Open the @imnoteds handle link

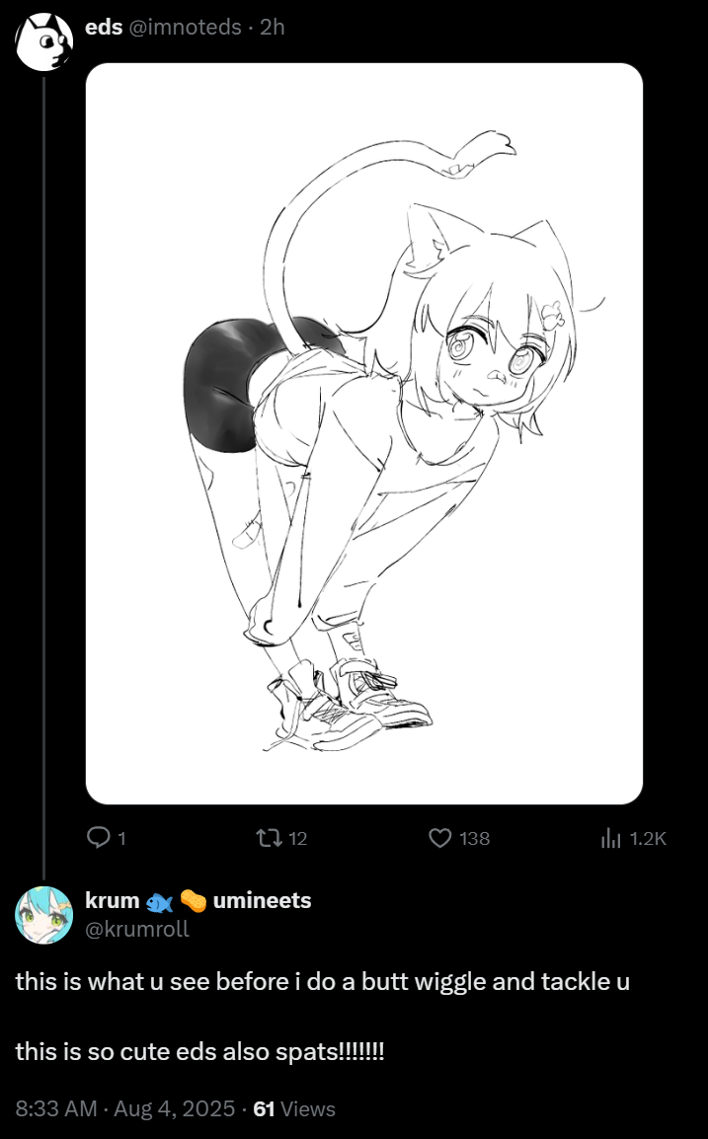(186, 27)
